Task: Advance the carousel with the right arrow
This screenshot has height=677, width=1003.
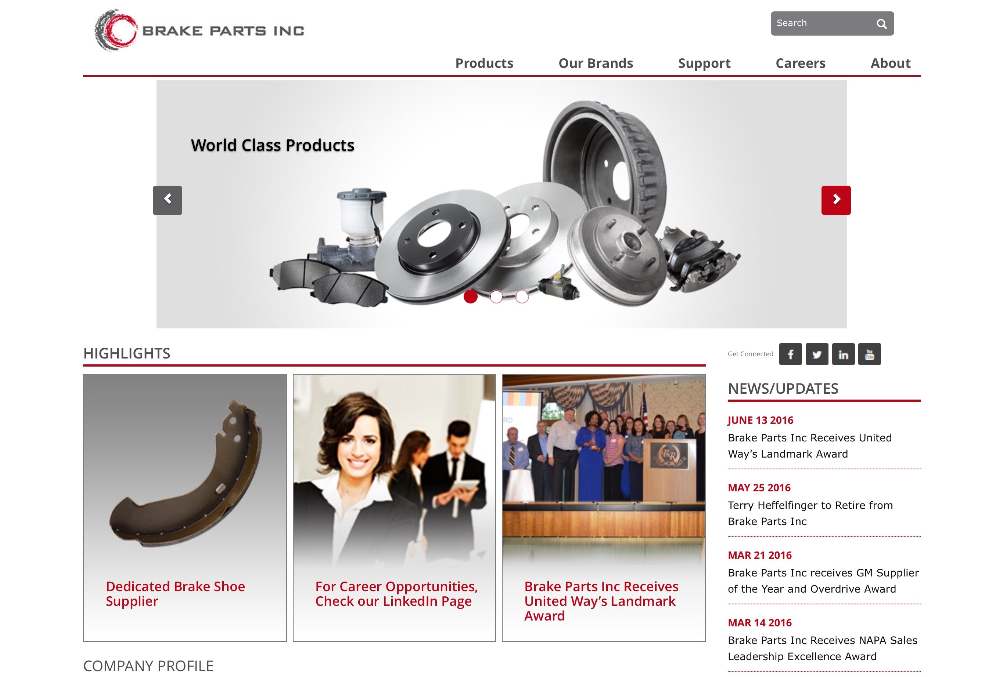Action: [x=836, y=200]
